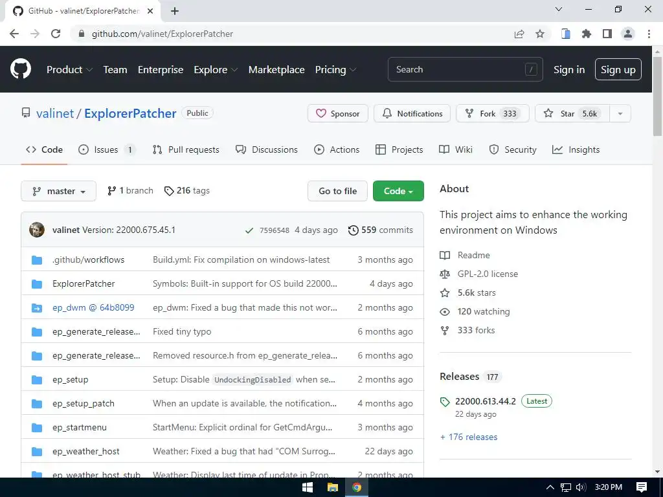
Task: Share this page via the share icon
Action: (x=519, y=34)
